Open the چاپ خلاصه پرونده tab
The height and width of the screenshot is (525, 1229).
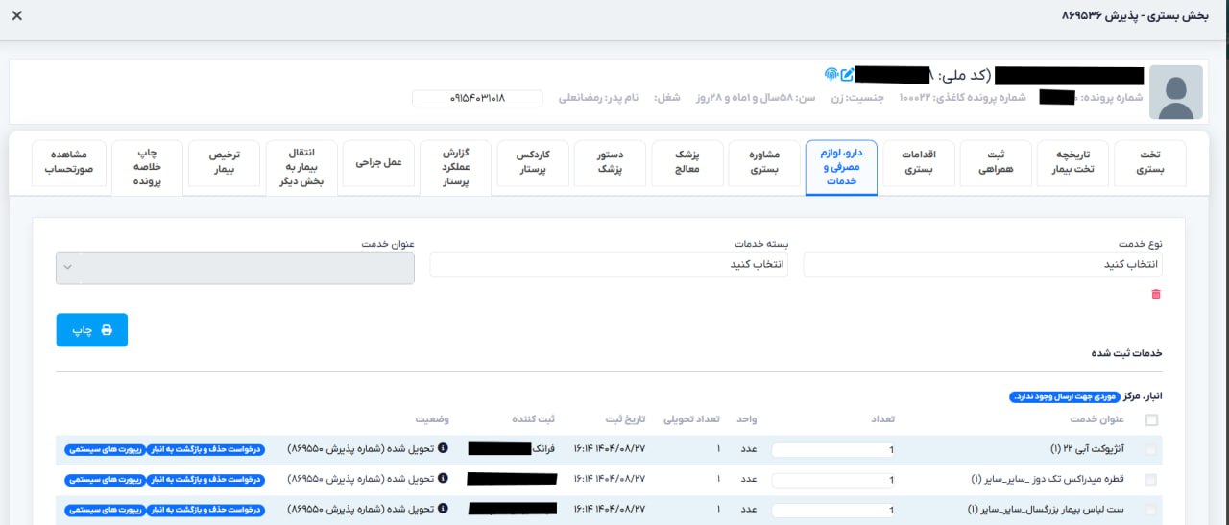click(x=147, y=168)
